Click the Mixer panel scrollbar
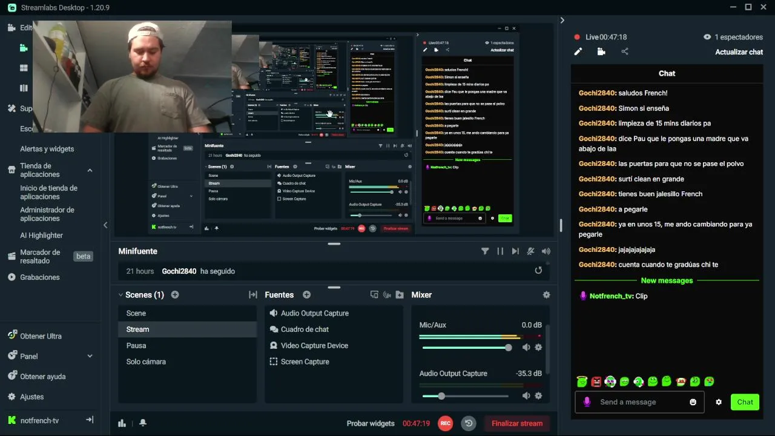The image size is (775, 436). [548, 350]
